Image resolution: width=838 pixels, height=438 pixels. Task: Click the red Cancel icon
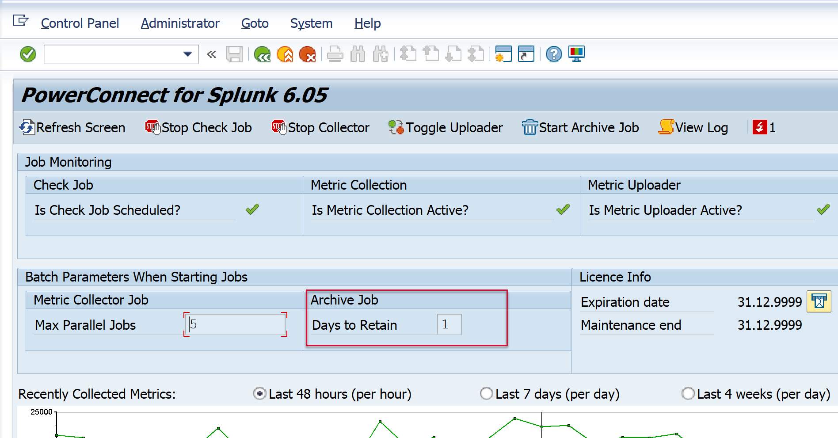click(x=307, y=54)
